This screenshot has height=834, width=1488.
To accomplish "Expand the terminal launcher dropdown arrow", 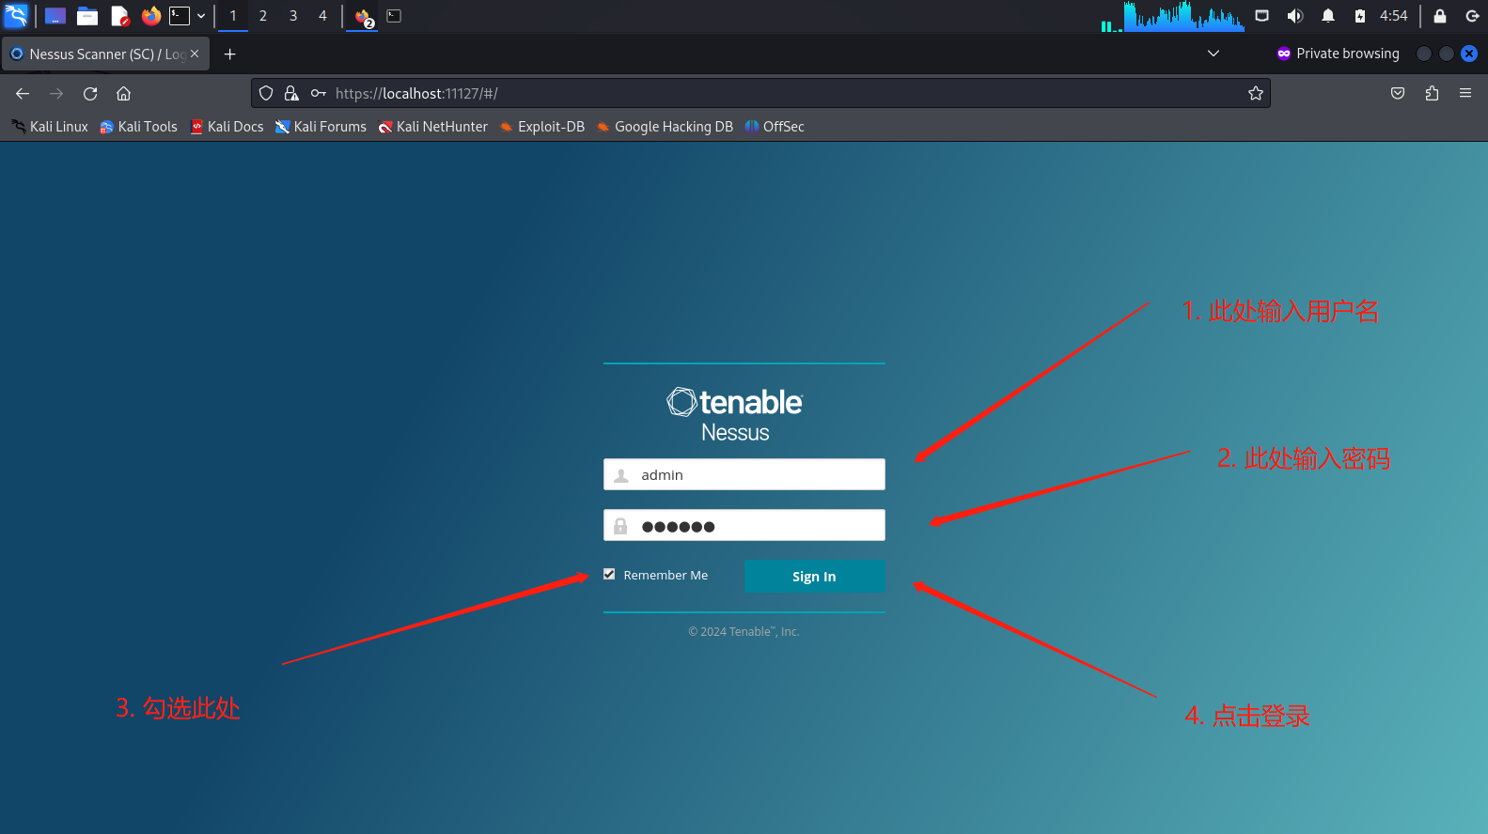I will pos(201,16).
